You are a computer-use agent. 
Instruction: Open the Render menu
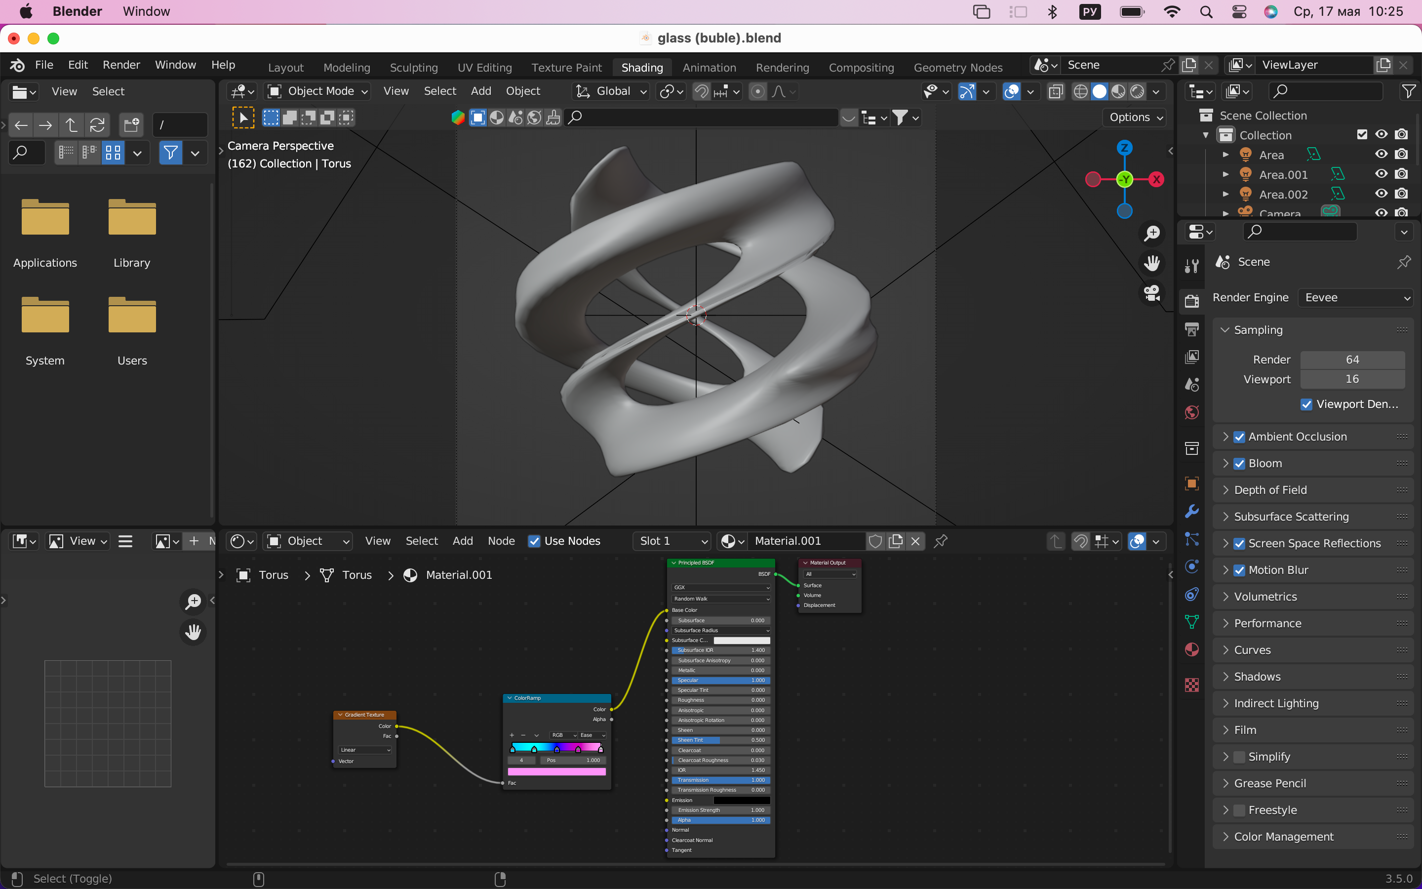pyautogui.click(x=120, y=65)
